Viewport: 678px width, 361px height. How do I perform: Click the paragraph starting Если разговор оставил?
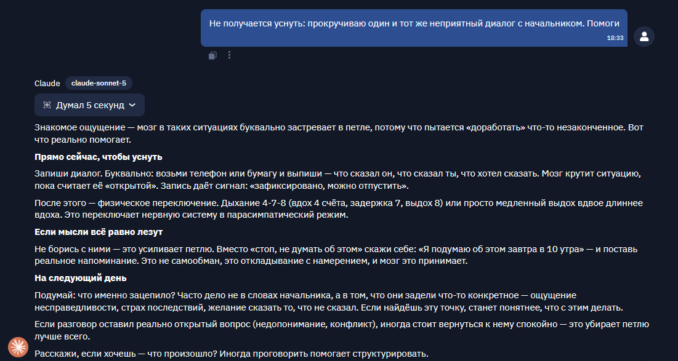coord(342,330)
